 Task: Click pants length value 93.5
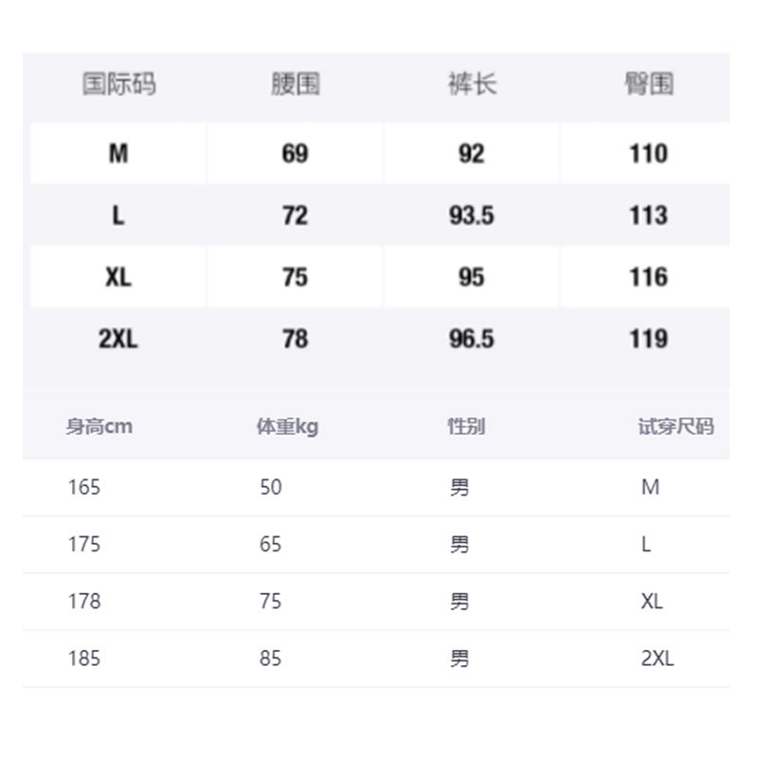coord(471,215)
